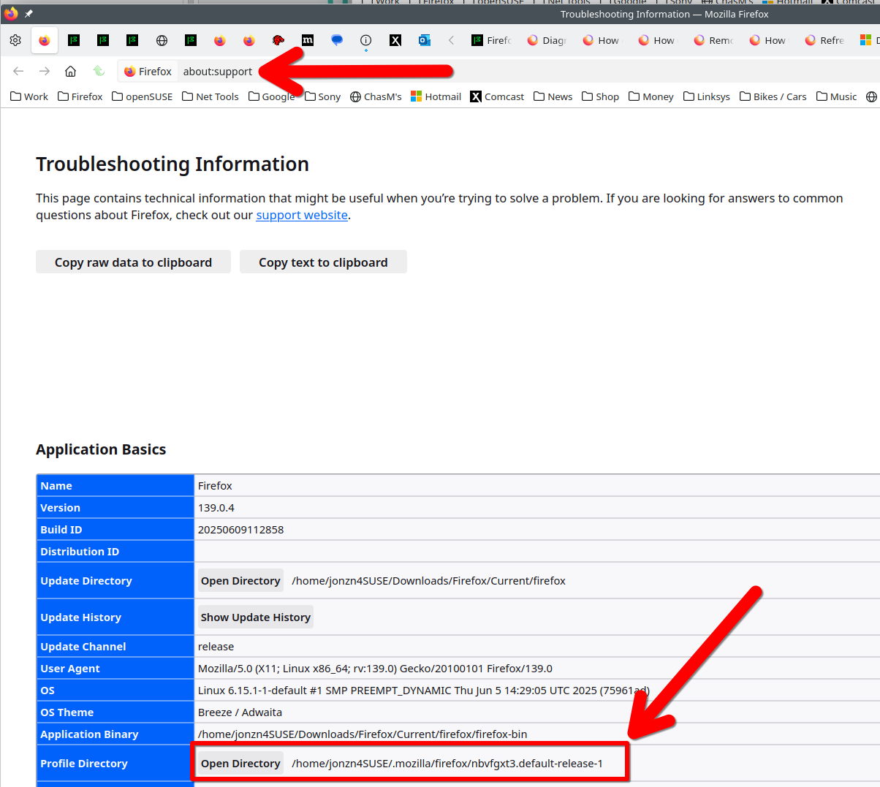Screen dimensions: 880x787
Task: Open the settings gear pinned tab
Action: (15, 40)
